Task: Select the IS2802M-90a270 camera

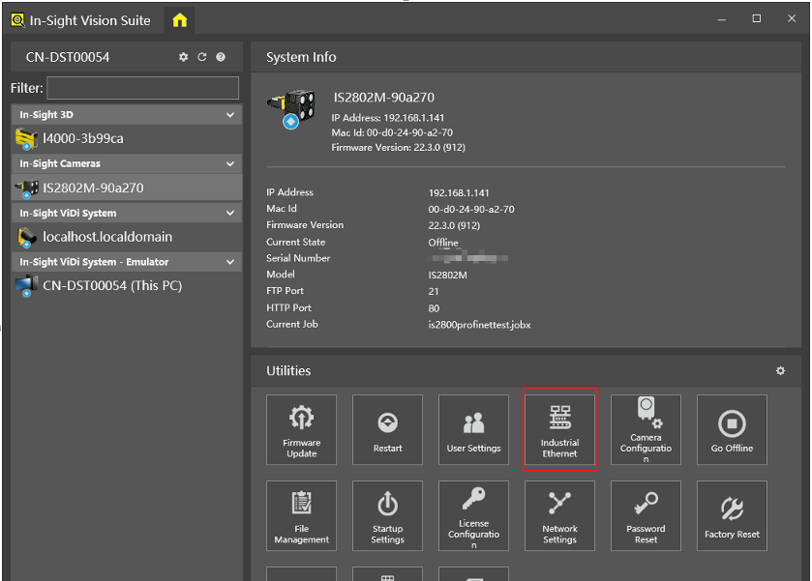Action: (93, 188)
